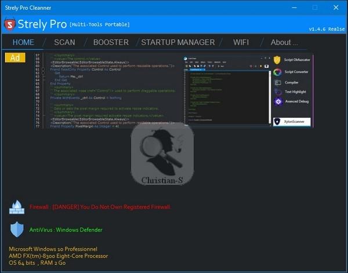Viewport: 348px width, 273px height.
Task: Go to STARTUP MANAGER tab
Action: [x=178, y=42]
